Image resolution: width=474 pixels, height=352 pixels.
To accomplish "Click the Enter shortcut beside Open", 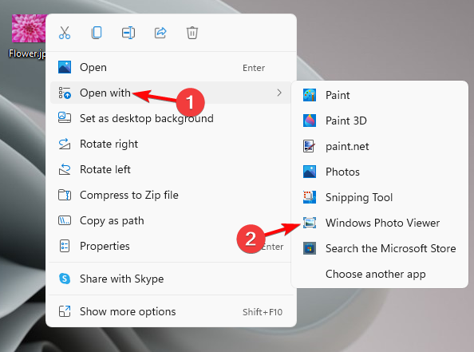I will click(x=254, y=68).
